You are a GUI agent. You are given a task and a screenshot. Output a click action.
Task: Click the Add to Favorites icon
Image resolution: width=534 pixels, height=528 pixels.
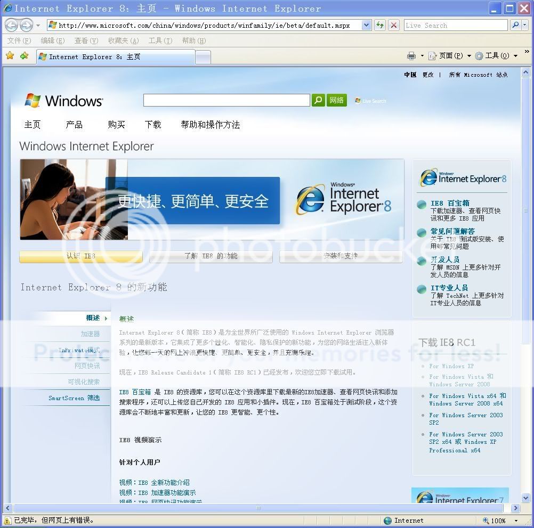click(x=24, y=55)
